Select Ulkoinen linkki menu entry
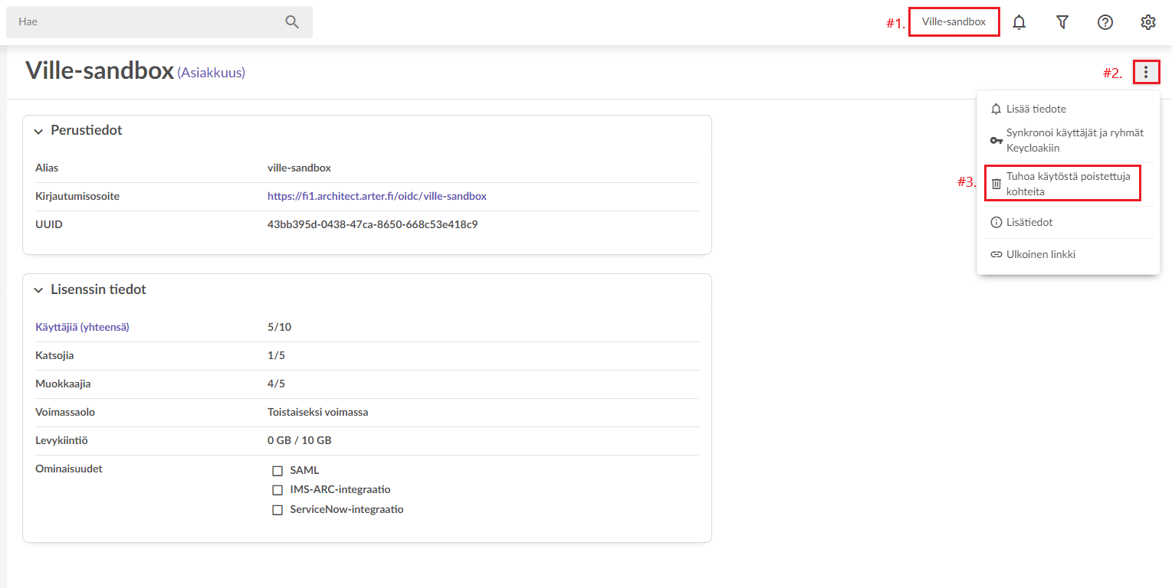The height and width of the screenshot is (588, 1172). tap(1040, 254)
